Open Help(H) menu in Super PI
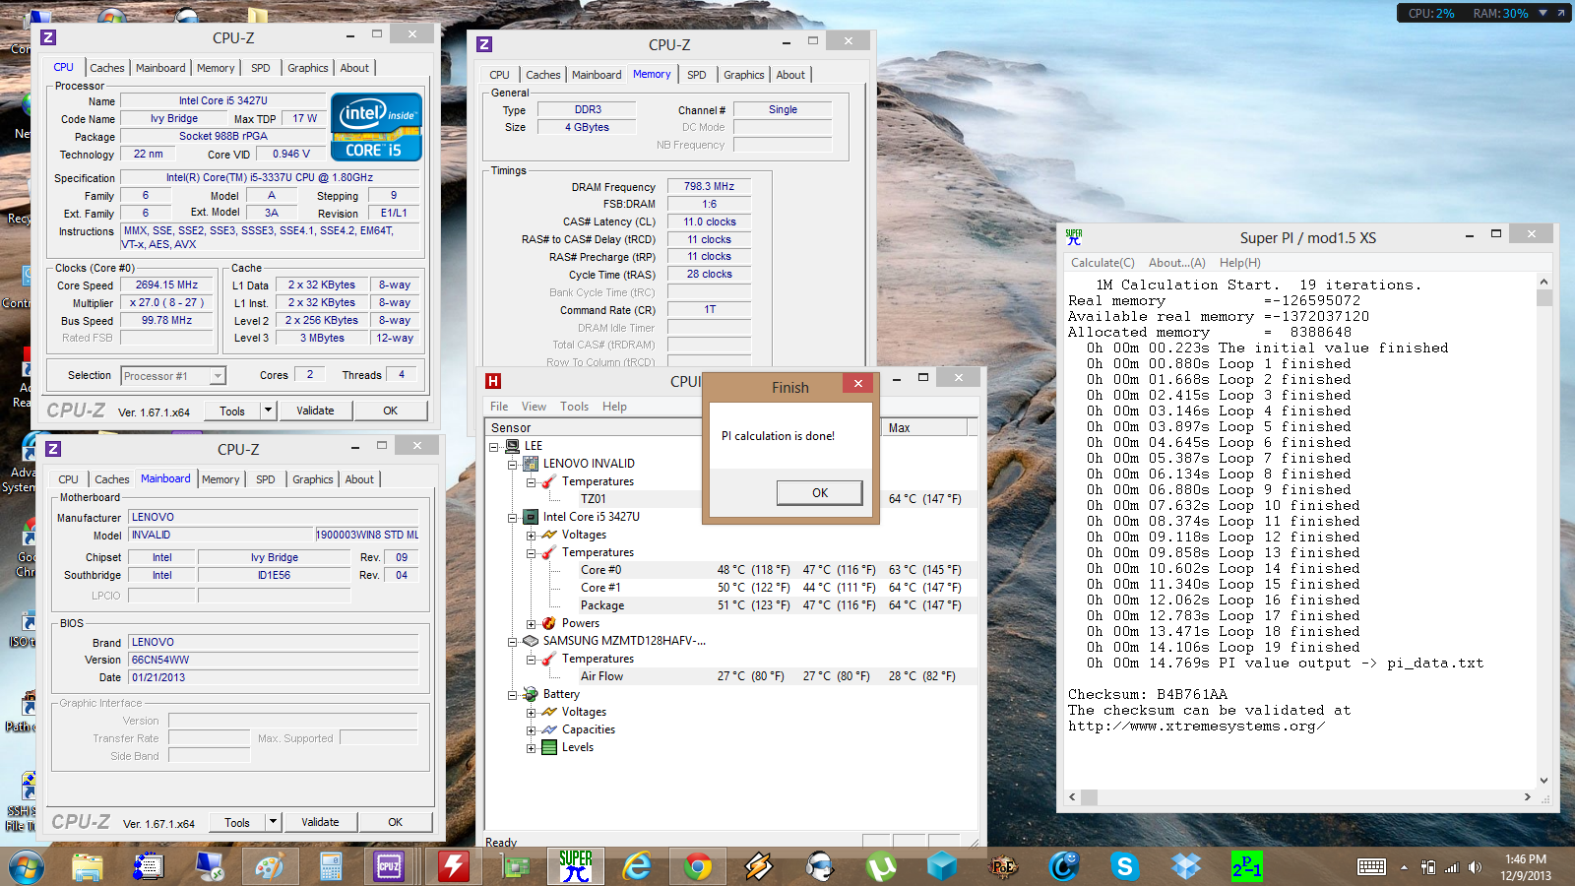This screenshot has width=1575, height=886. point(1239,263)
